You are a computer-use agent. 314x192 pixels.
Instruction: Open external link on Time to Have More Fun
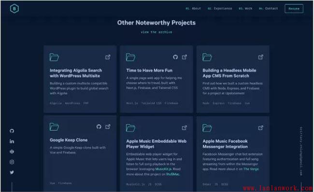(184, 57)
